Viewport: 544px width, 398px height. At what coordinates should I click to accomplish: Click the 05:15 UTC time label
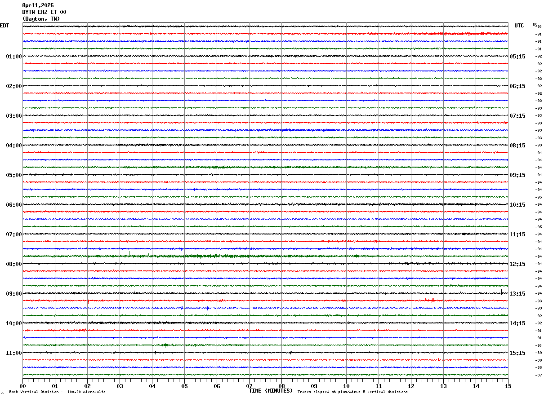(x=517, y=57)
